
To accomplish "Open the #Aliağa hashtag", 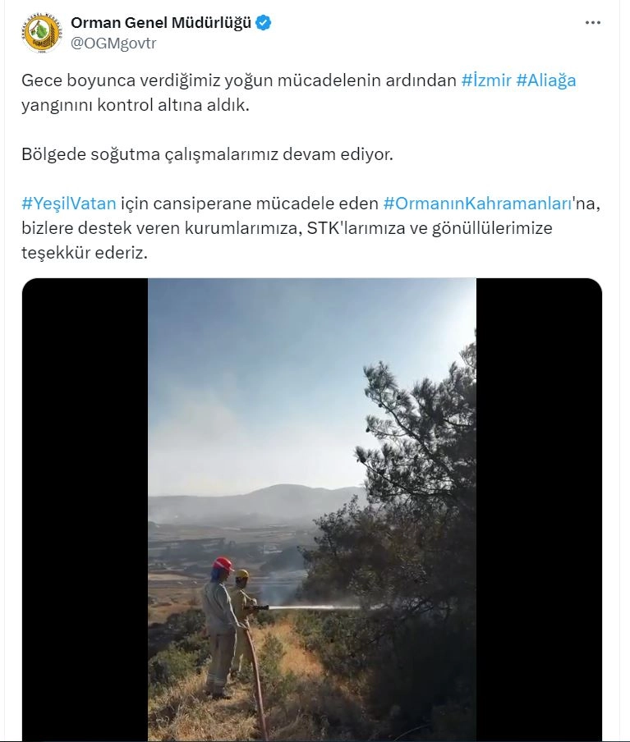I will 545,80.
